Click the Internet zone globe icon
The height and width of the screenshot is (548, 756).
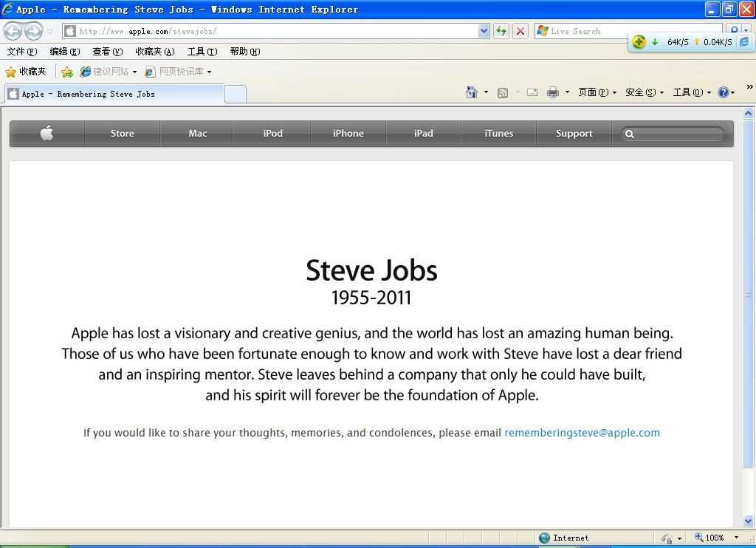(x=544, y=538)
